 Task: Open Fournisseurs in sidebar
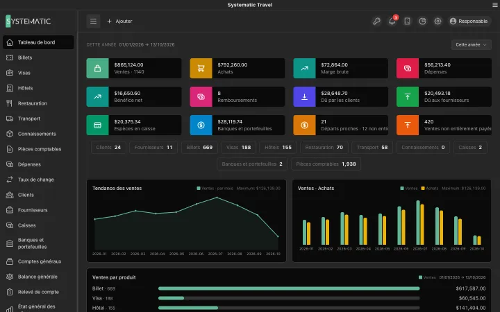(x=38, y=210)
